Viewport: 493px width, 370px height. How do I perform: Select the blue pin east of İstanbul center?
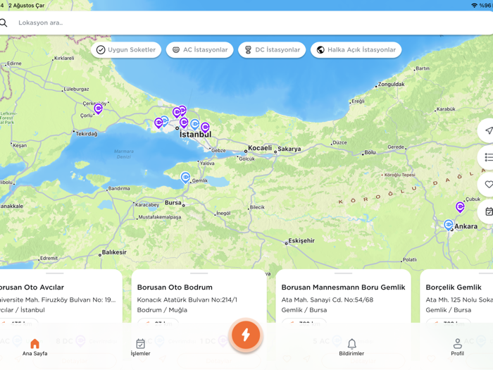(195, 124)
